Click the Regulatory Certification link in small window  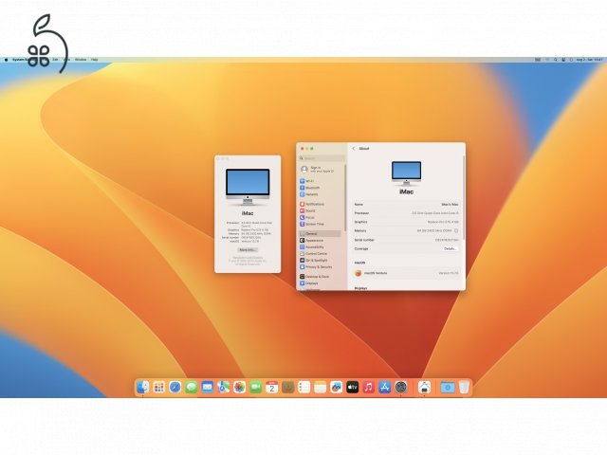pos(248,257)
